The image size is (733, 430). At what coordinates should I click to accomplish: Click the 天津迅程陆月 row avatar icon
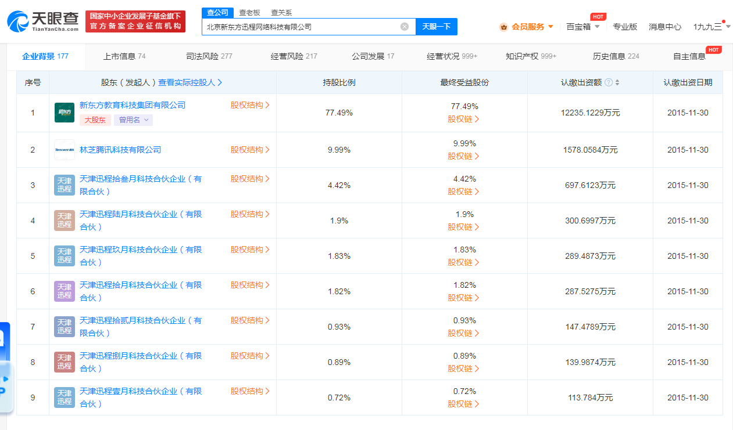pos(65,221)
